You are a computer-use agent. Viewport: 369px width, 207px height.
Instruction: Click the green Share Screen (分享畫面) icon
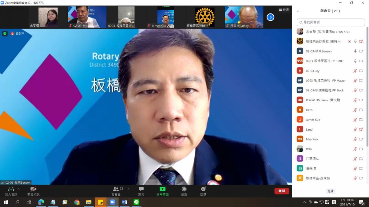click(x=162, y=189)
